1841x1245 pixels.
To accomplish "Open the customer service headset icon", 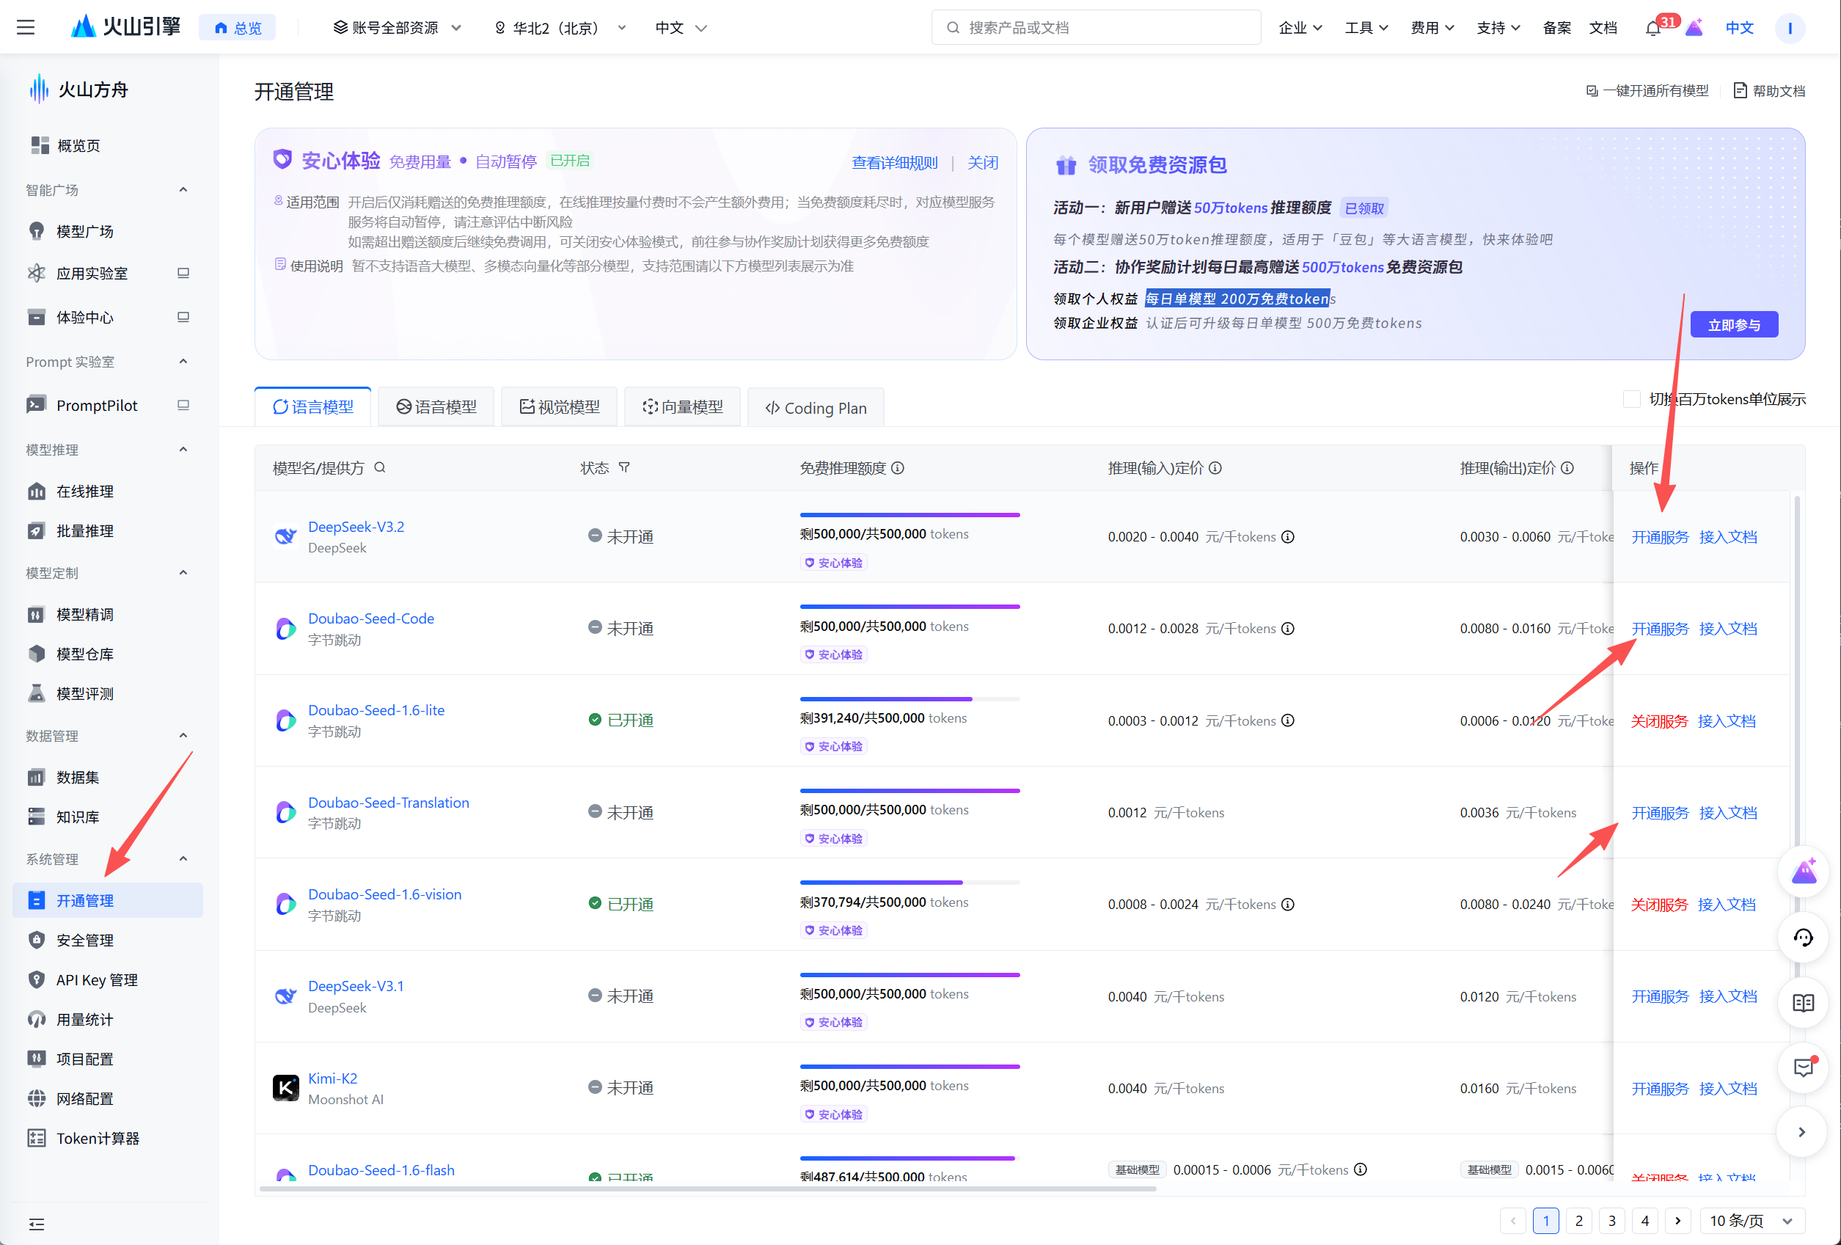I will (1803, 938).
